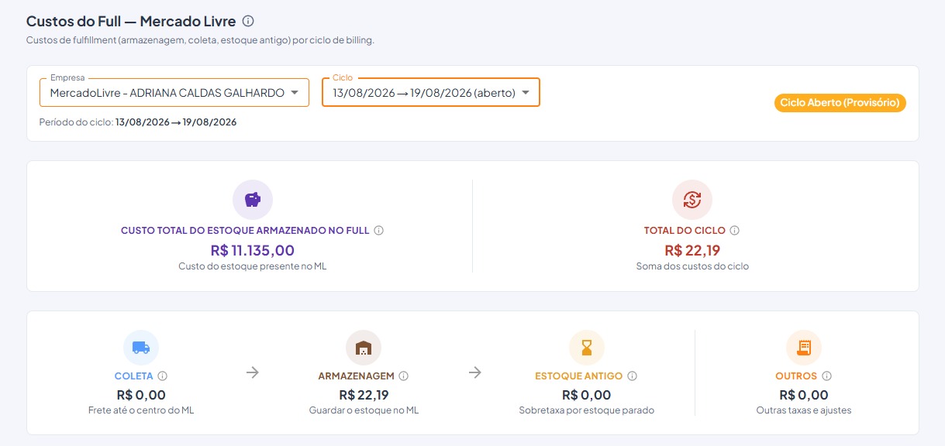Click the Estoque Antigo R$ 0,00 value

pyautogui.click(x=586, y=395)
